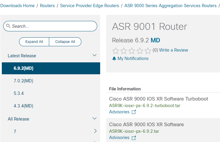The height and width of the screenshot is (142, 220).
Task: Collapse the Latest Release section chevron
Action: point(94,55)
